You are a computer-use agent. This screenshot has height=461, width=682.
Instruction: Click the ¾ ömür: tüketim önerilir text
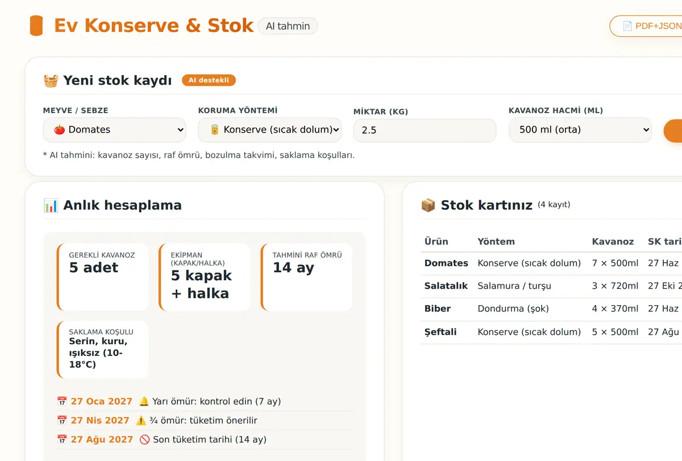(x=203, y=421)
